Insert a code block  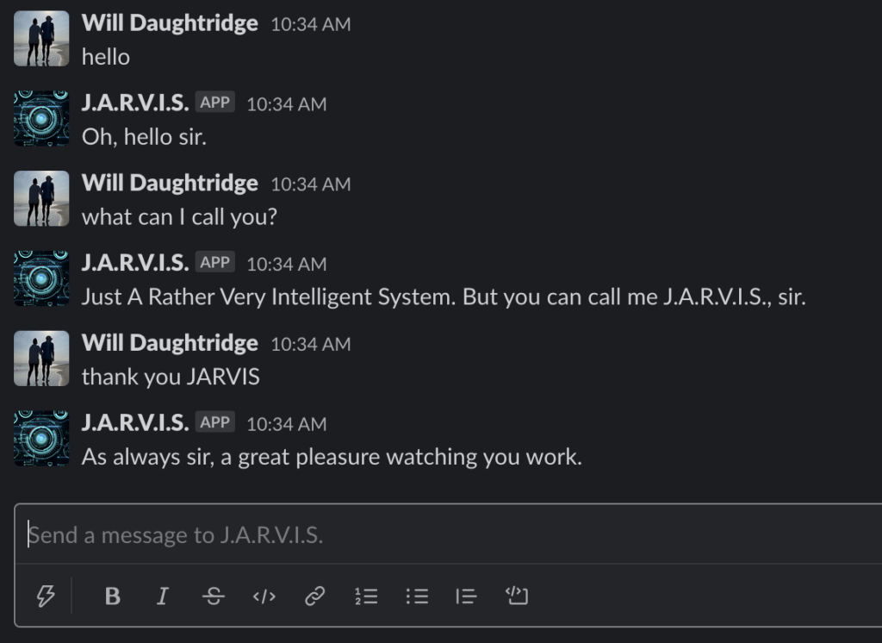pyautogui.click(x=517, y=596)
